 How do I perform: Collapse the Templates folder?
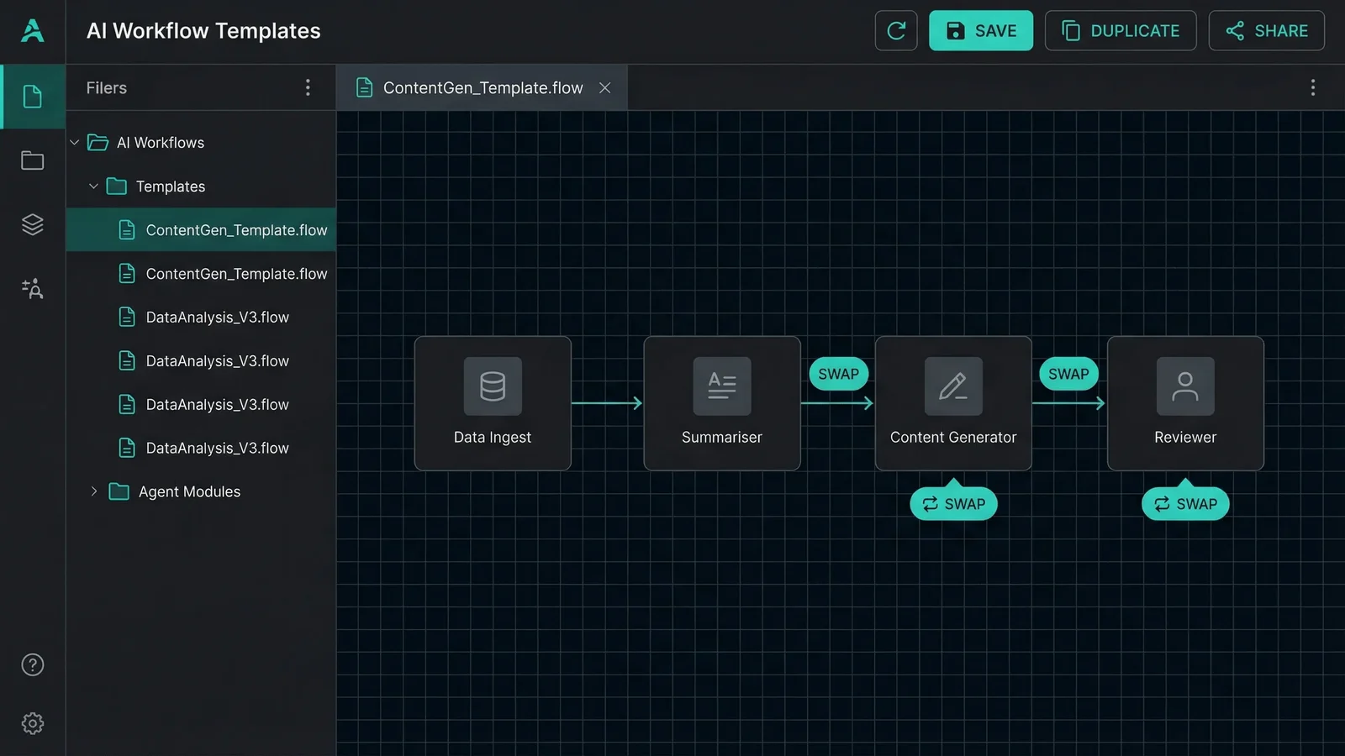click(x=93, y=186)
